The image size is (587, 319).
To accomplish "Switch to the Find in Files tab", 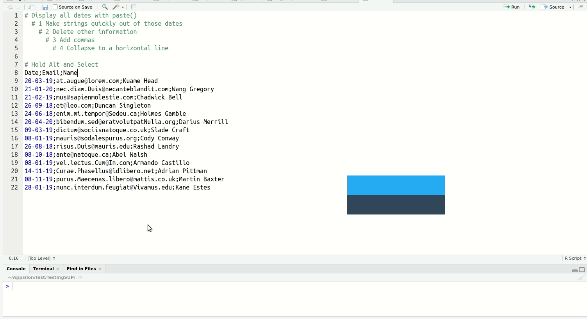I will [x=81, y=269].
